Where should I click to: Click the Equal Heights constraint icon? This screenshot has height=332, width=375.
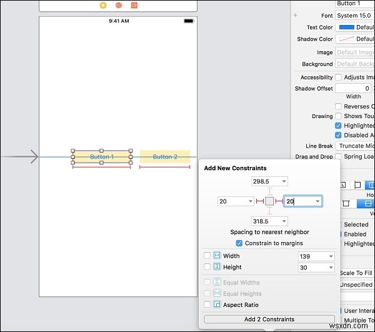pyautogui.click(x=217, y=293)
